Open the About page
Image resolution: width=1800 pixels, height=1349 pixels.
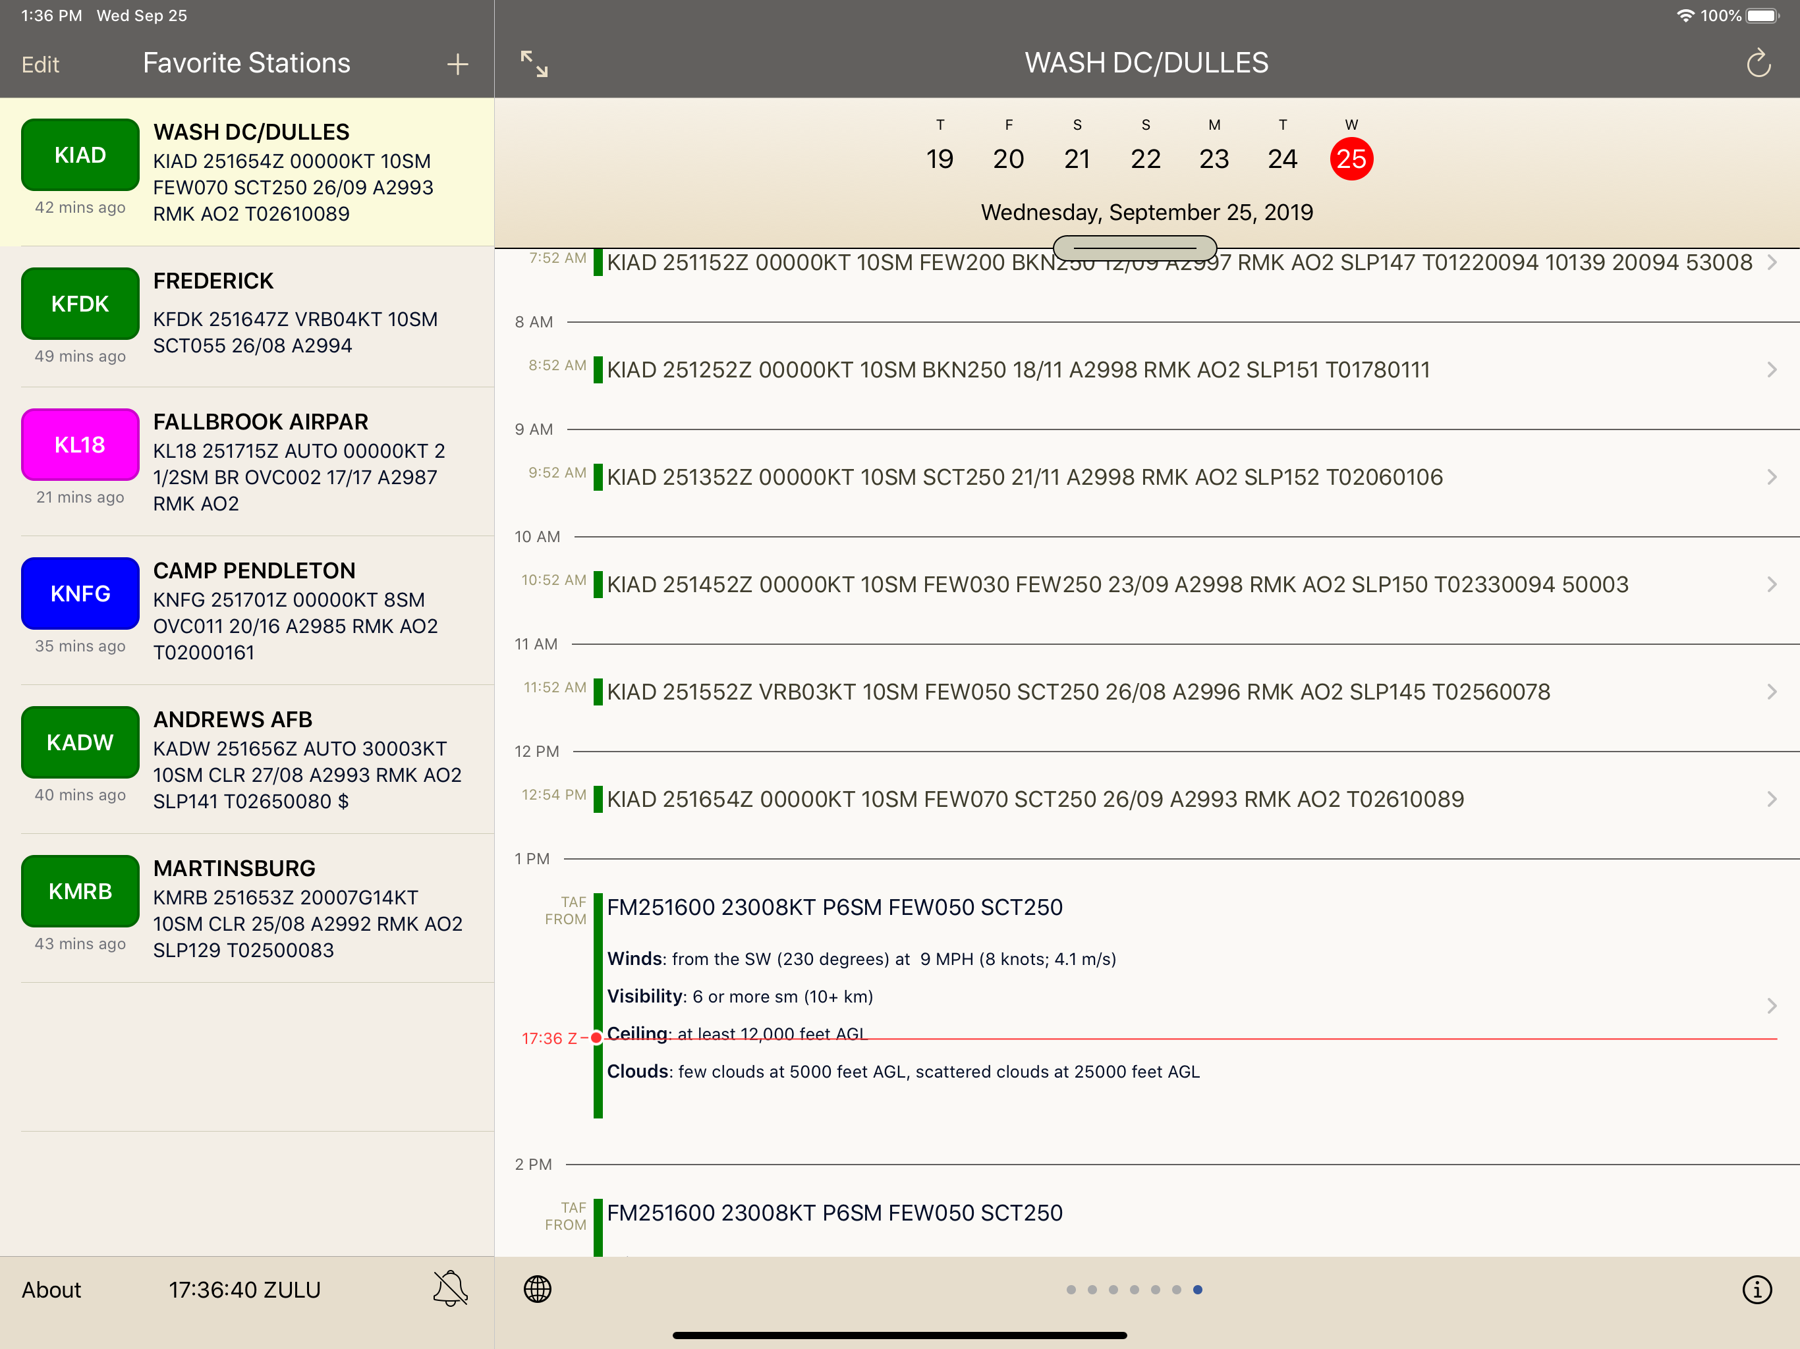pos(51,1290)
